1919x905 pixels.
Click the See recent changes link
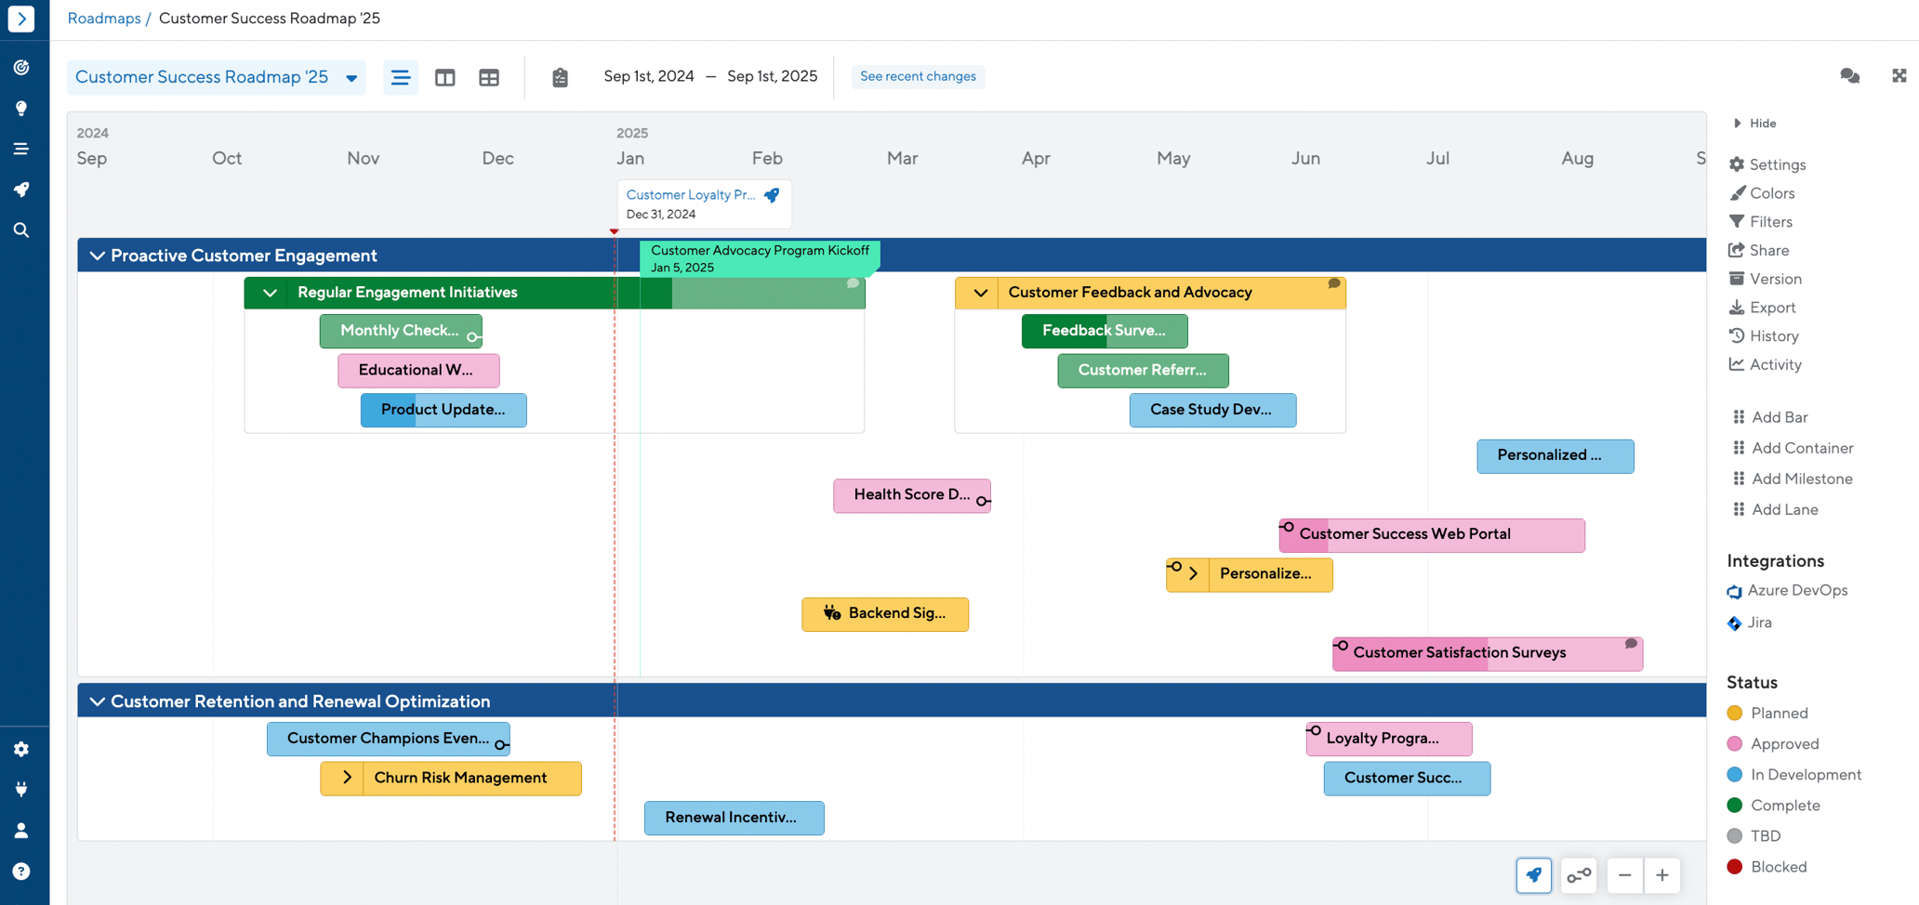(x=918, y=76)
